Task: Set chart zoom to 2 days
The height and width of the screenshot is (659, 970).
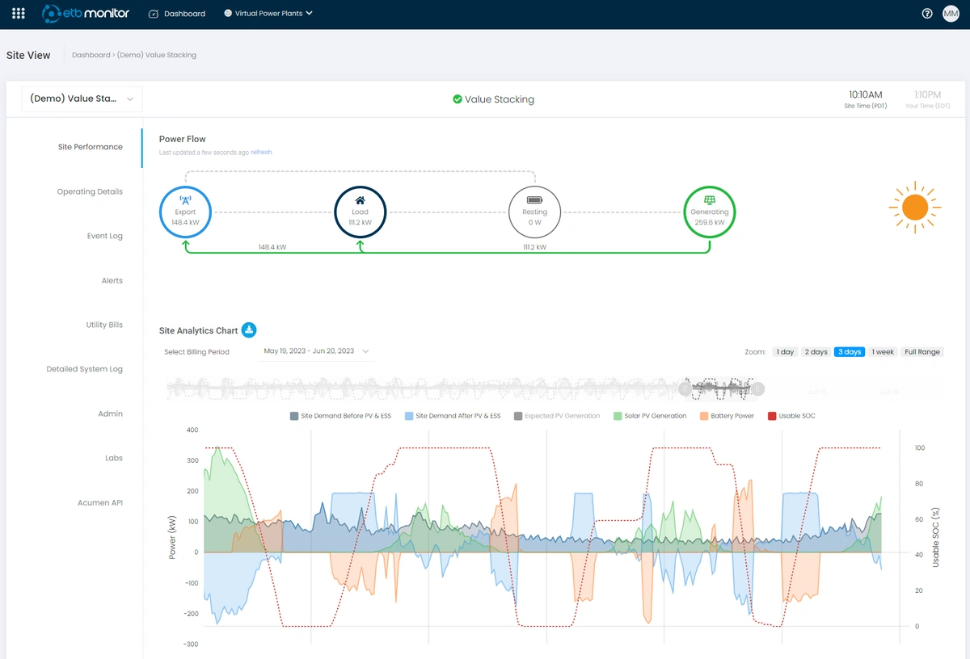Action: (x=816, y=352)
